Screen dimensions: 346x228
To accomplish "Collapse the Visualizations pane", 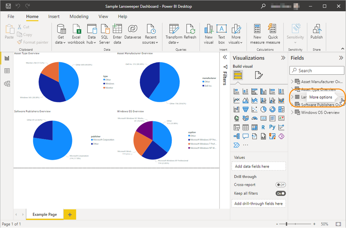I will click(283, 58).
